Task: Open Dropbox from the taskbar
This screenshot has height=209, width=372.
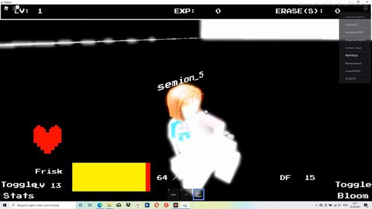Action: [x=128, y=205]
